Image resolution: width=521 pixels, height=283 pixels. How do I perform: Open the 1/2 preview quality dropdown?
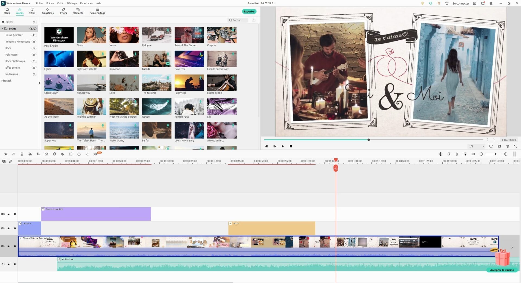click(476, 146)
